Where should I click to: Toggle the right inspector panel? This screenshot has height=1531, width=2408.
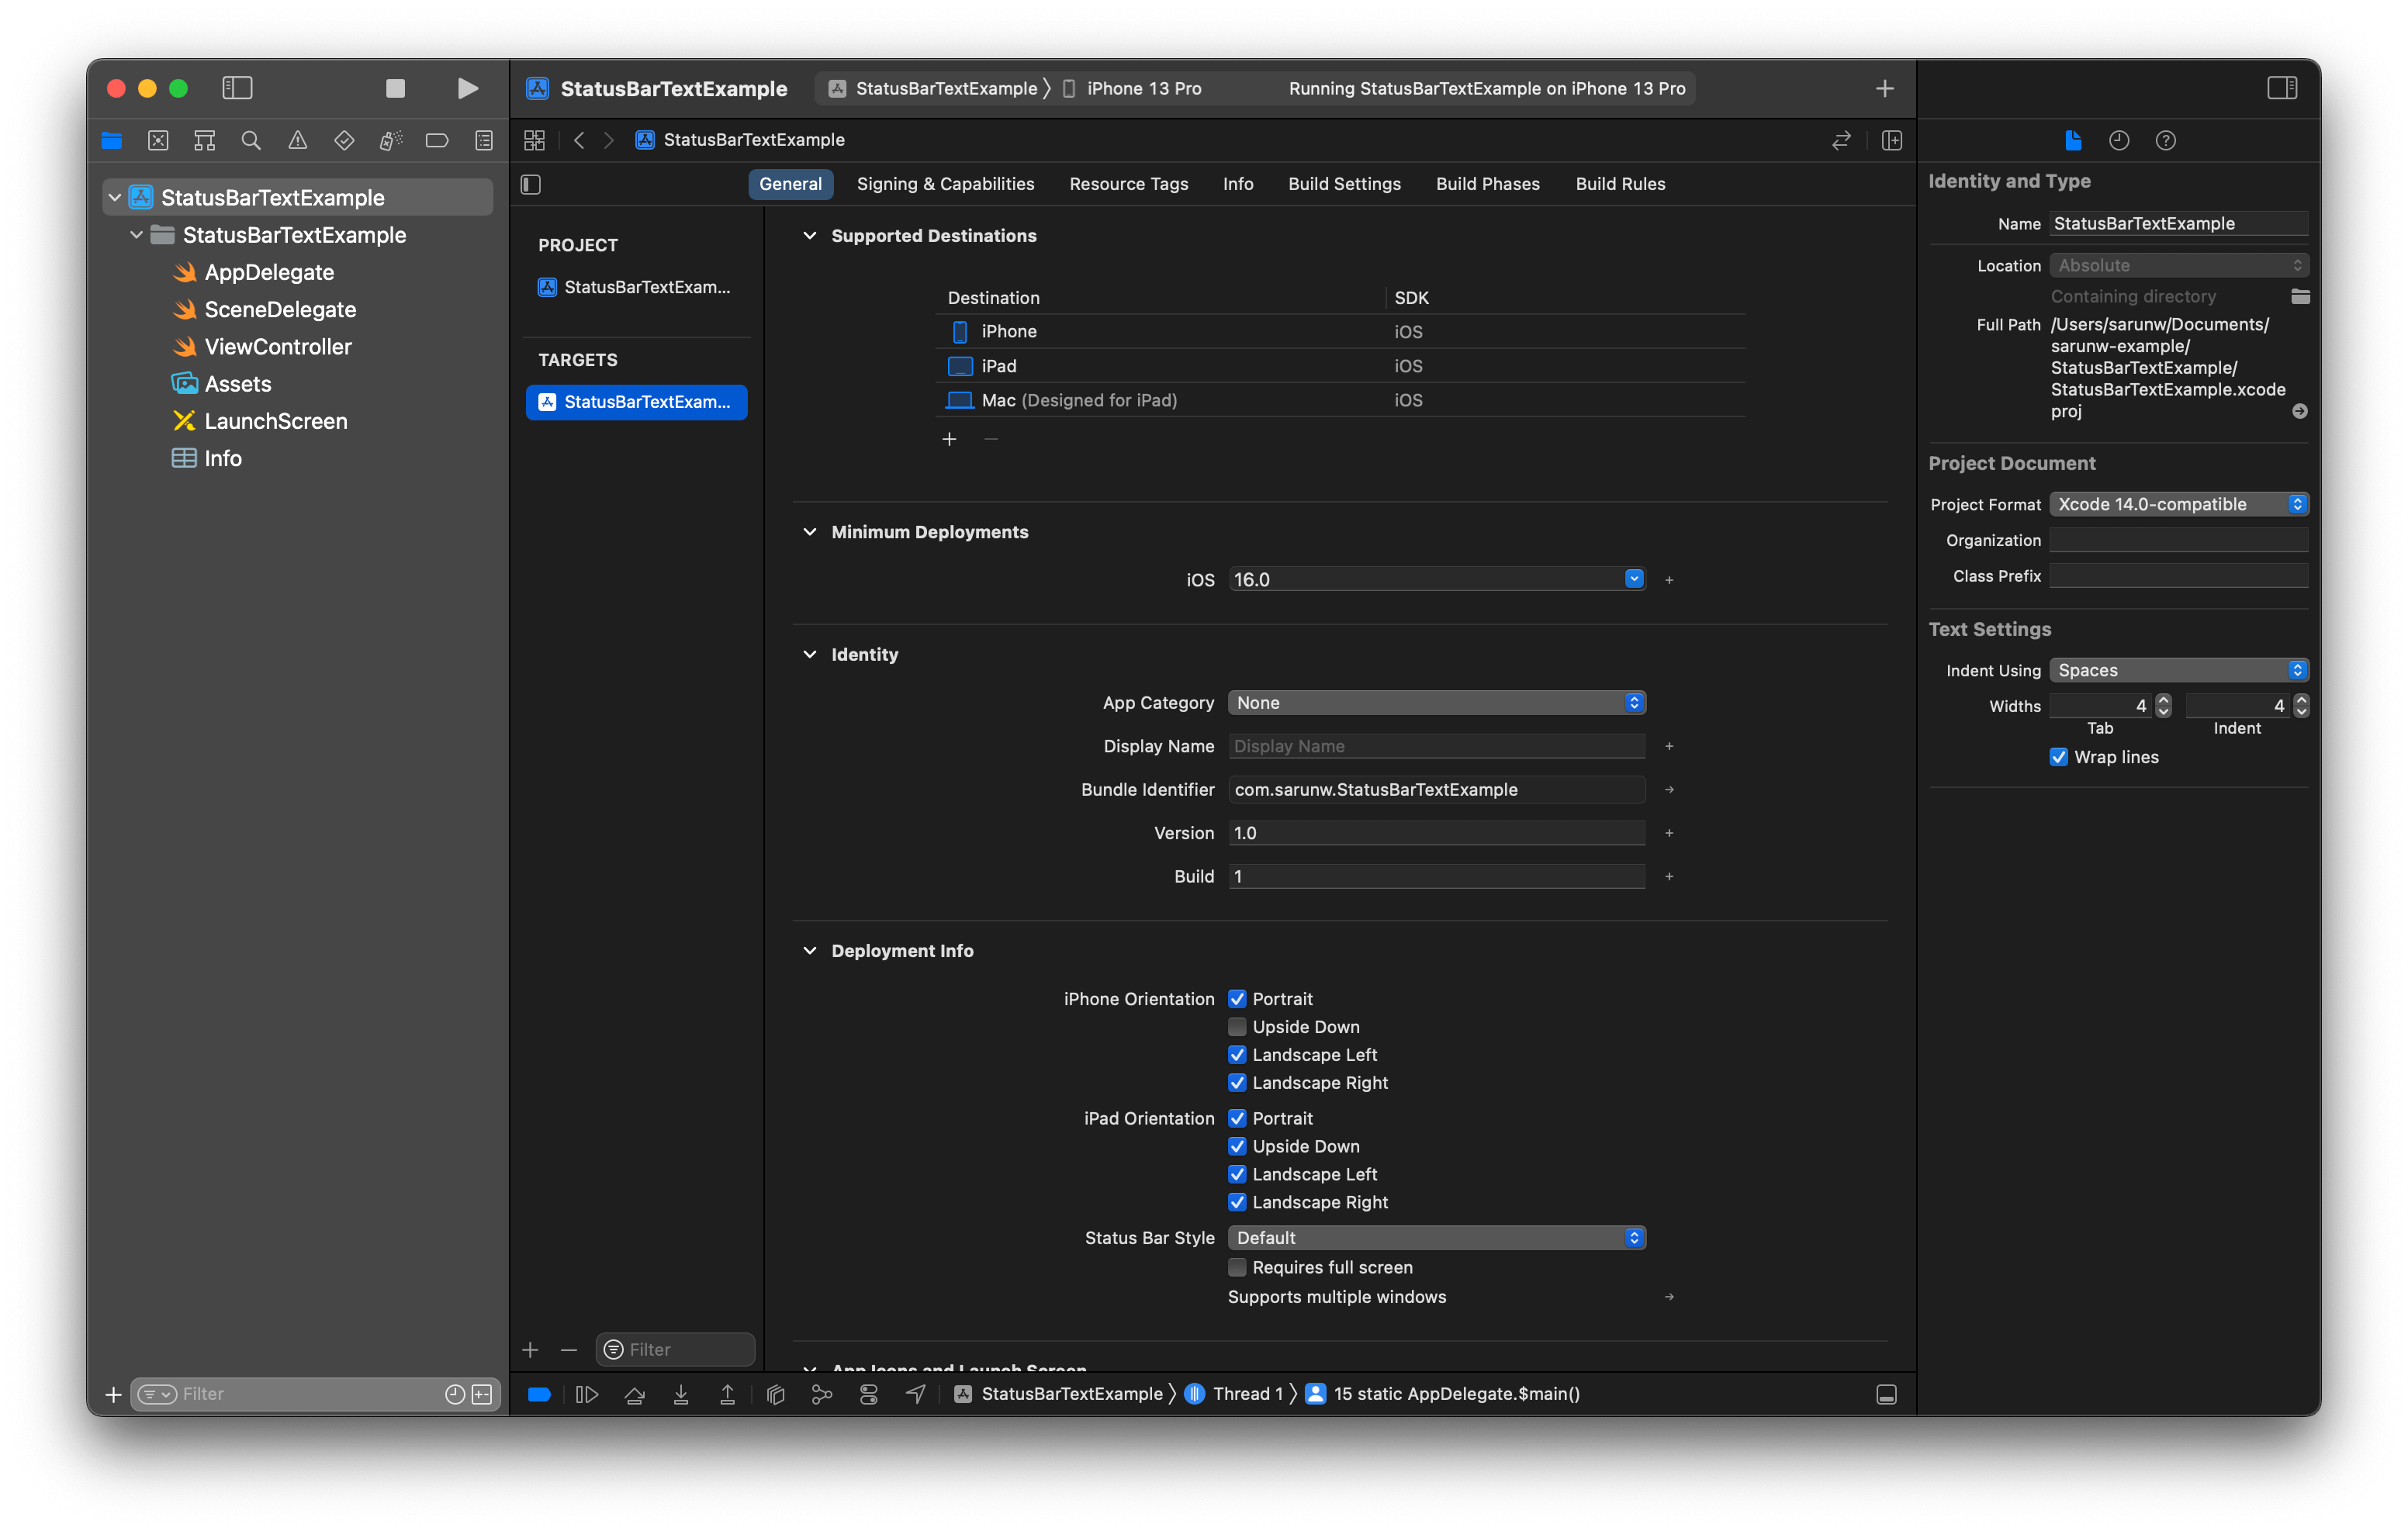(2282, 88)
